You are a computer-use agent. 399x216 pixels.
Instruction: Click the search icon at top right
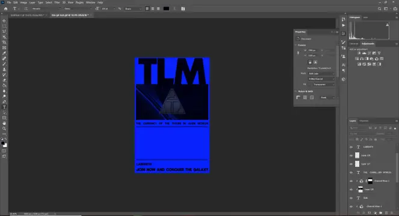(379, 8)
